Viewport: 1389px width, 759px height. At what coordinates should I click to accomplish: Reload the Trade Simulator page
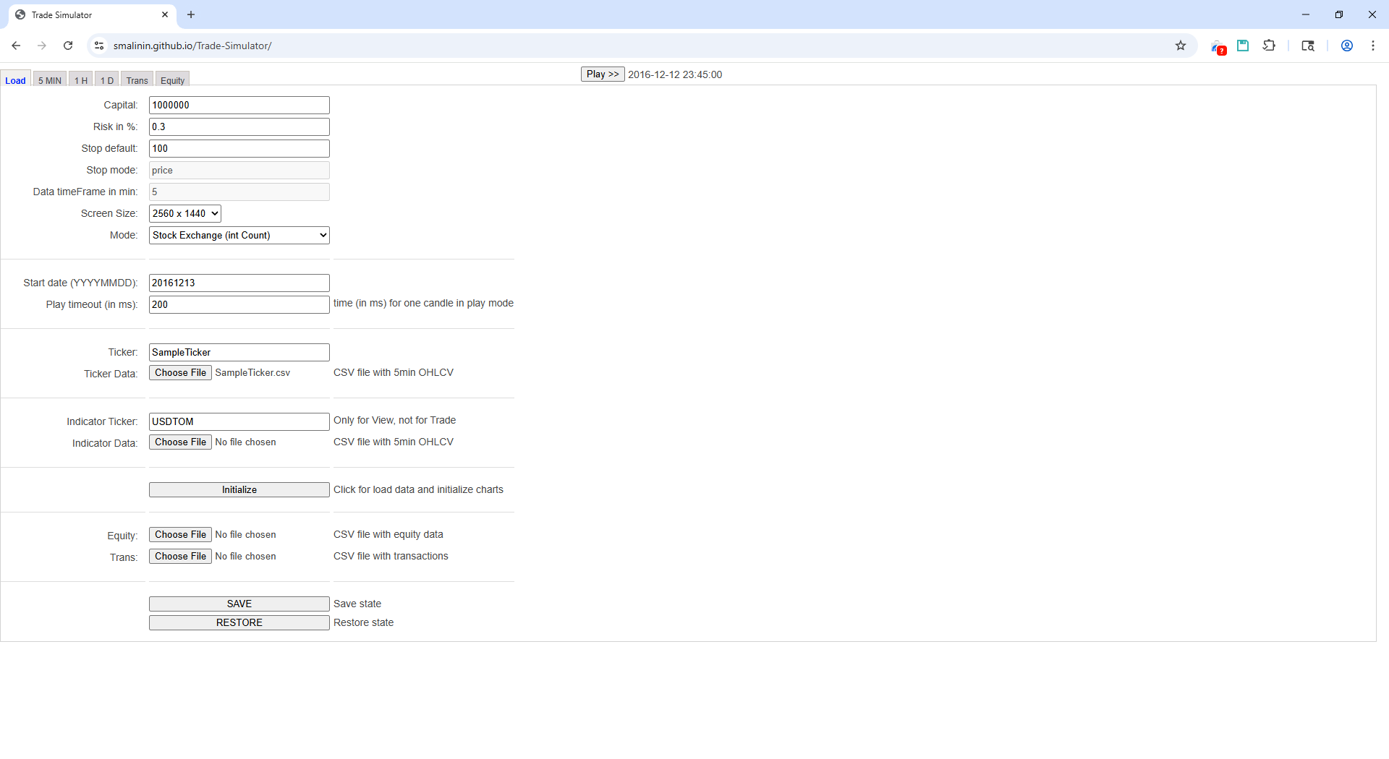68,46
